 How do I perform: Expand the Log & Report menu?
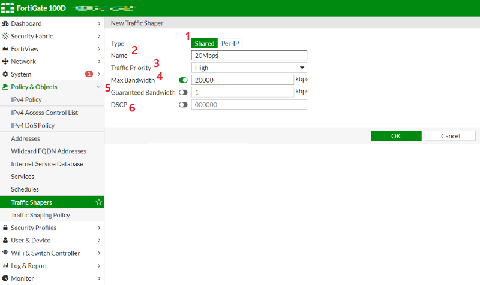[98, 266]
